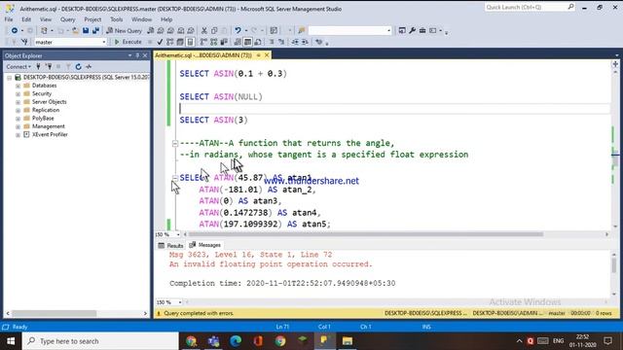The width and height of the screenshot is (623, 350).
Task: Refresh the Object Explorer tree
Action: [78, 67]
